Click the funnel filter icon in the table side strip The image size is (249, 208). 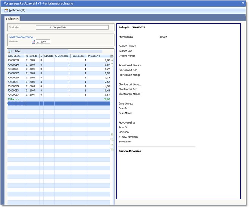[x=112, y=149]
